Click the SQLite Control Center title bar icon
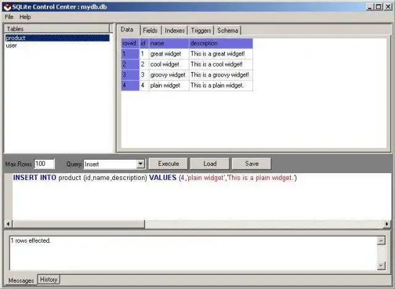 tap(7, 7)
